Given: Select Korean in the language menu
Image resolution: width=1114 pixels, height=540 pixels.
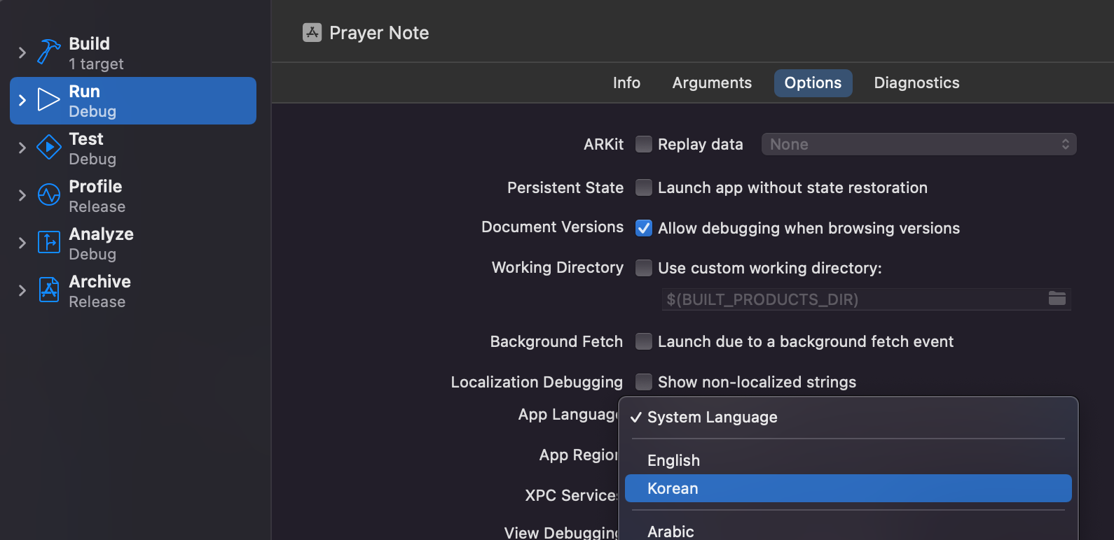Looking at the screenshot, I should point(848,488).
